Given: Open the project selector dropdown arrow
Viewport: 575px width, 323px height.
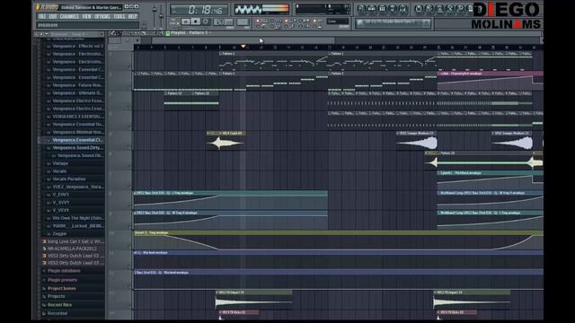Looking at the screenshot, I should [x=426, y=22].
